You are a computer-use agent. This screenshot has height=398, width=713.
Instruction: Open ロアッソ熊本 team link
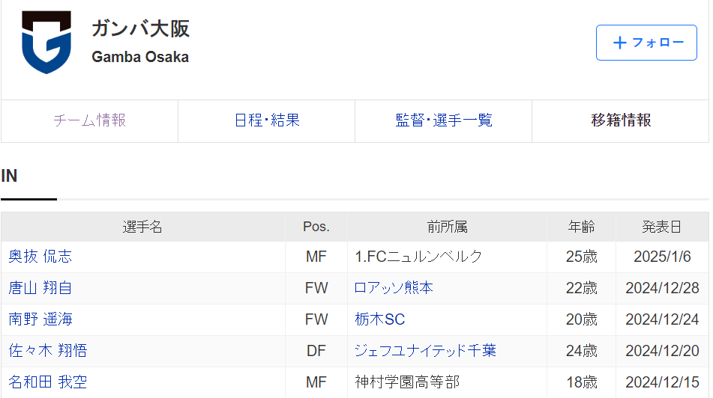point(394,288)
